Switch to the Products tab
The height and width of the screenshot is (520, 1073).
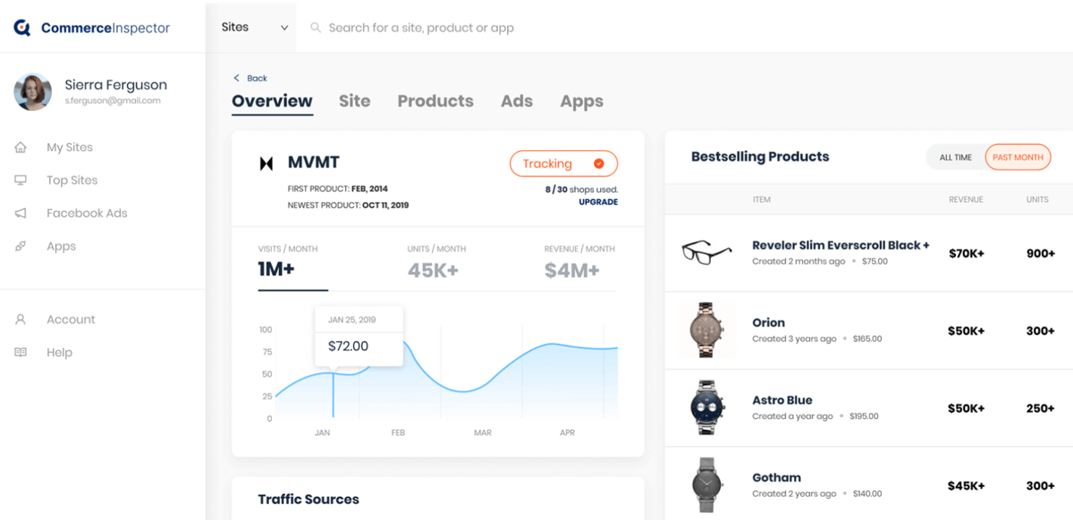pyautogui.click(x=435, y=101)
